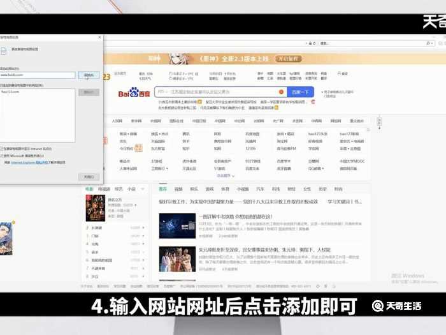Open the Internet Explorer privacy statement link
Image resolution: width=446 pixels, height=335 pixels.
tap(29, 162)
